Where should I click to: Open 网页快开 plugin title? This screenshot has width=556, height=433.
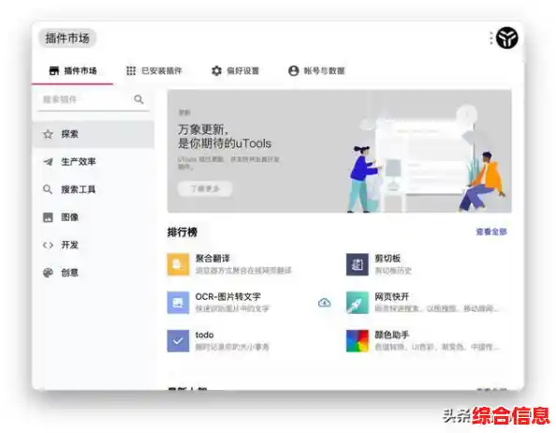coord(392,297)
